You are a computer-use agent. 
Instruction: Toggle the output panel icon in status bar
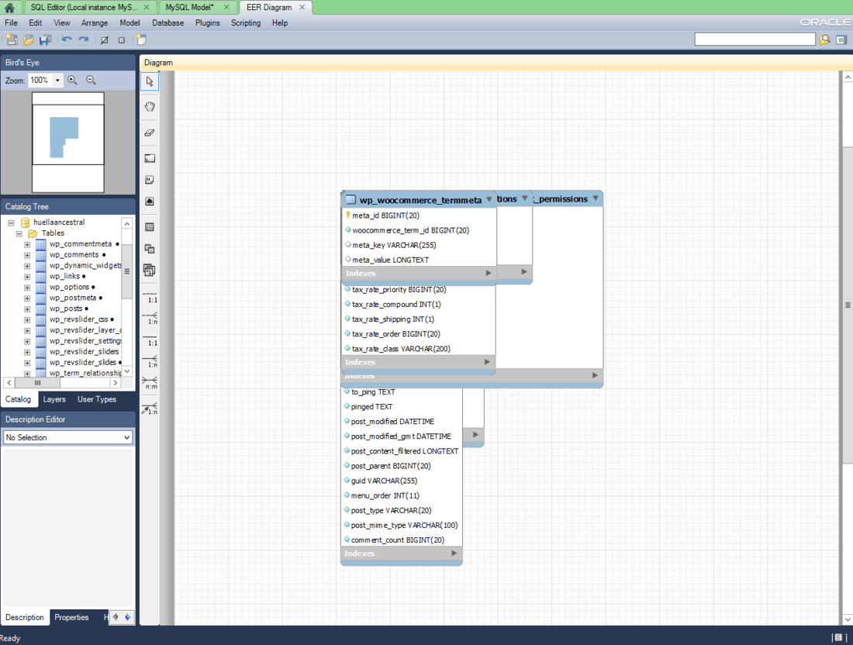(838, 637)
